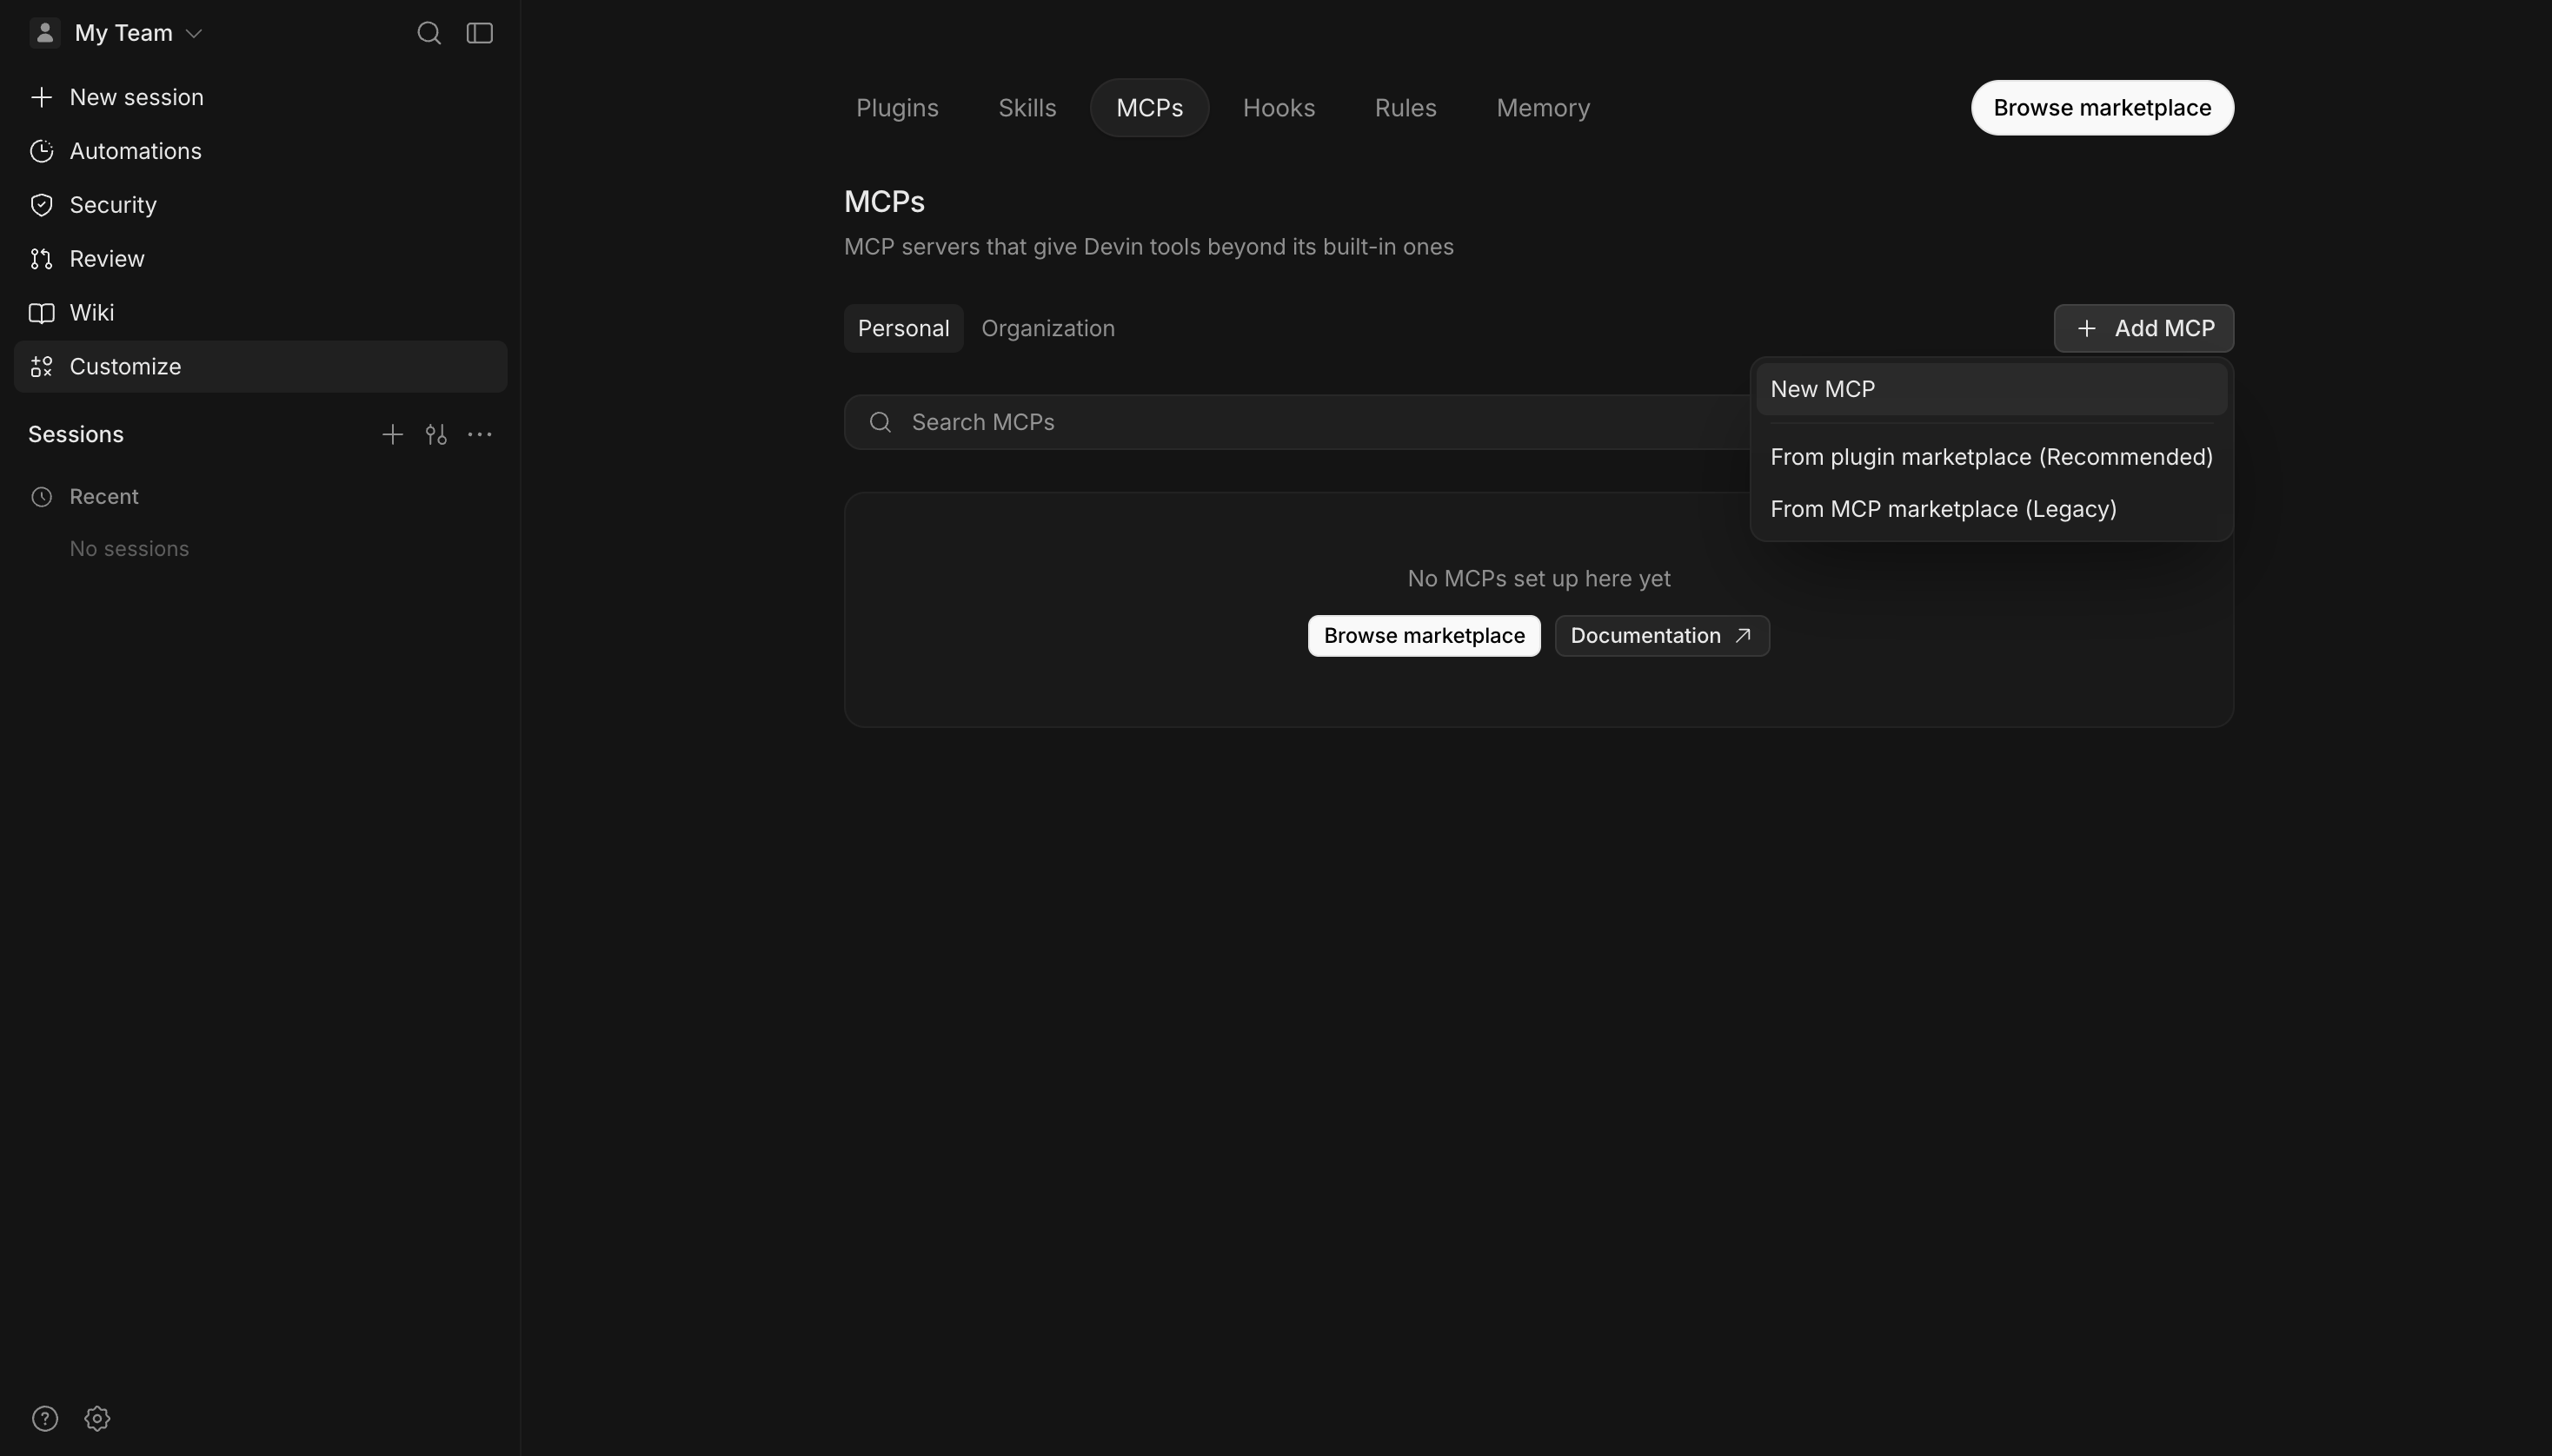Open the Review section

coord(260,259)
